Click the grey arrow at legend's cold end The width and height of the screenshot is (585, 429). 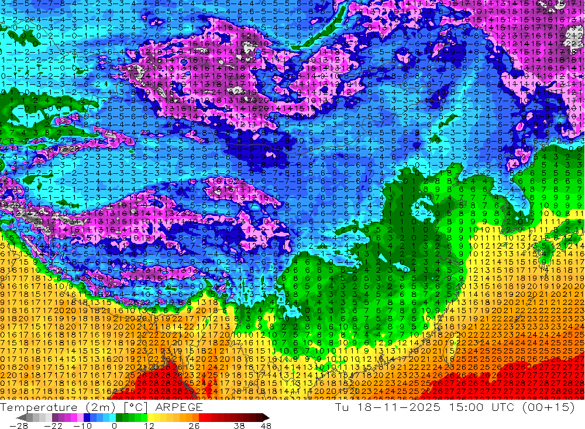[x=21, y=417]
